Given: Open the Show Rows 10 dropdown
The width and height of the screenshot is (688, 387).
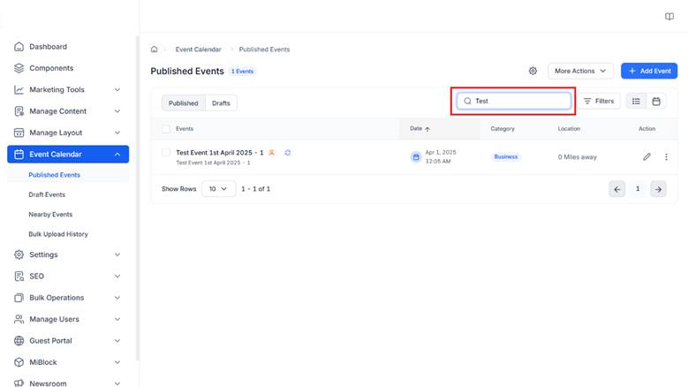Looking at the screenshot, I should point(218,189).
